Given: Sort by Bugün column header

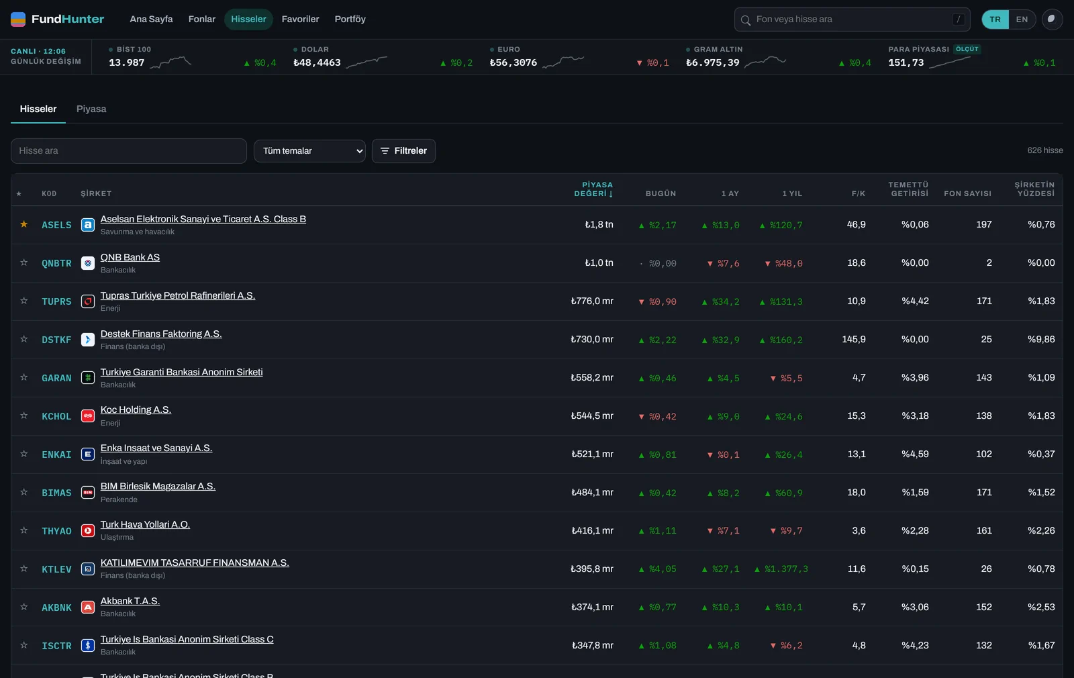Looking at the screenshot, I should pyautogui.click(x=661, y=193).
